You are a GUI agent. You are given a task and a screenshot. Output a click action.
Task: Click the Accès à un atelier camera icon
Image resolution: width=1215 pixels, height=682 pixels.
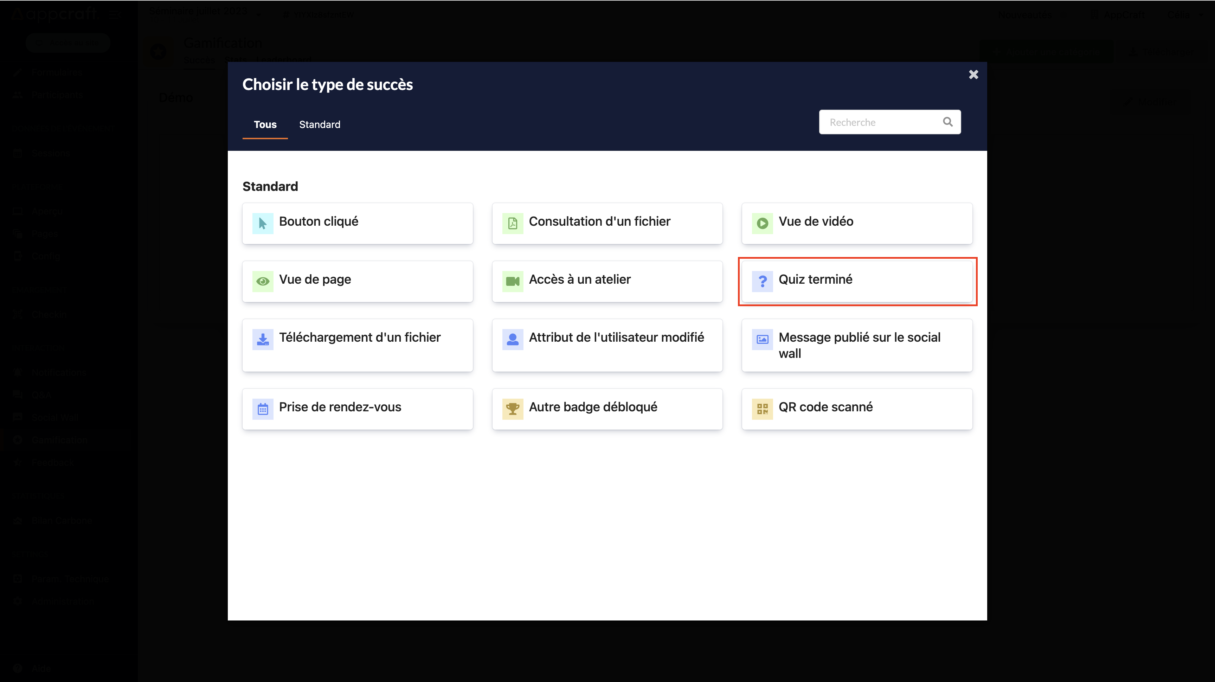click(513, 282)
